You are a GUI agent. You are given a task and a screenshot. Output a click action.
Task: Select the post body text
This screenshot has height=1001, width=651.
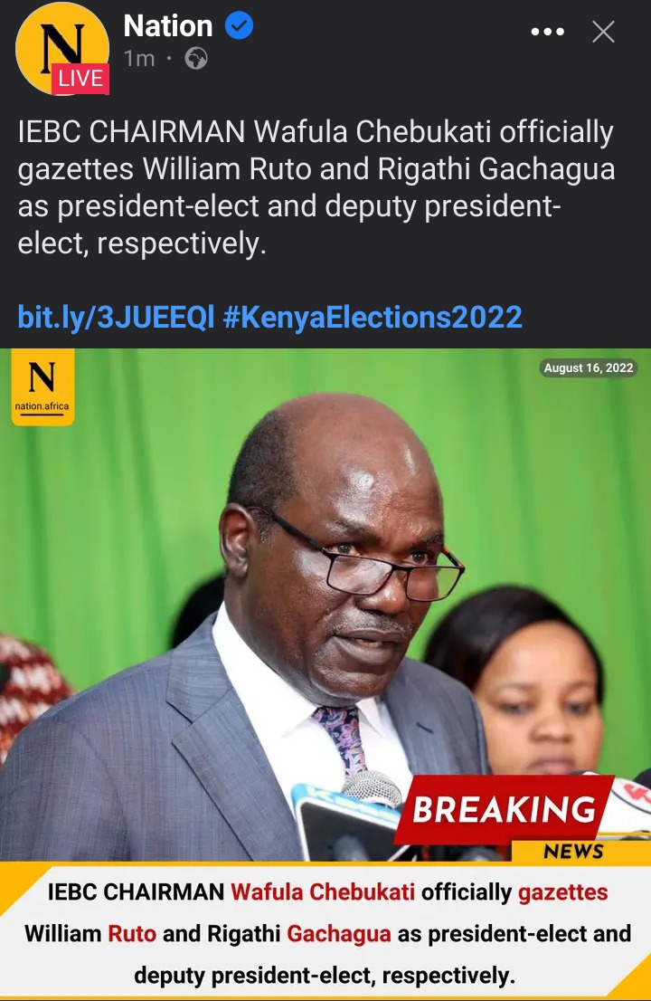[x=316, y=187]
